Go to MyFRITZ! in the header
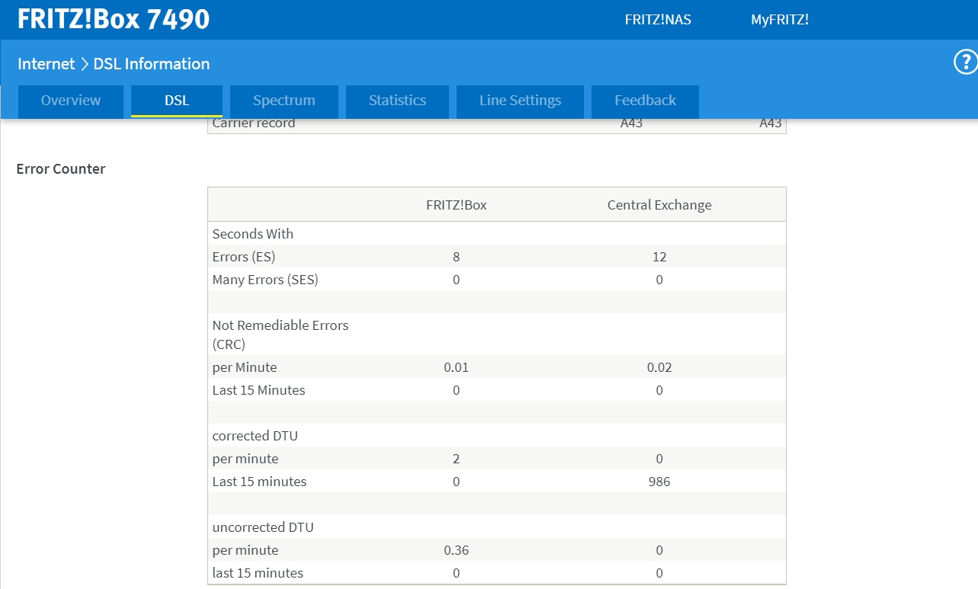978x589 pixels. 779,20
